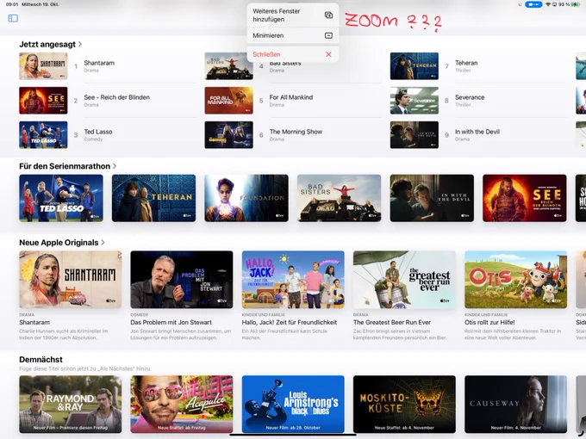Open 'the greatest beer run ever' poster
Image resolution: width=586 pixels, height=439 pixels.
404,280
